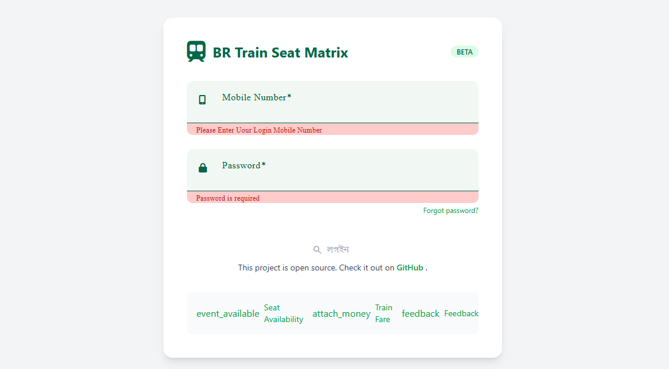
Task: Click the green train logo icon
Action: pyautogui.click(x=196, y=52)
